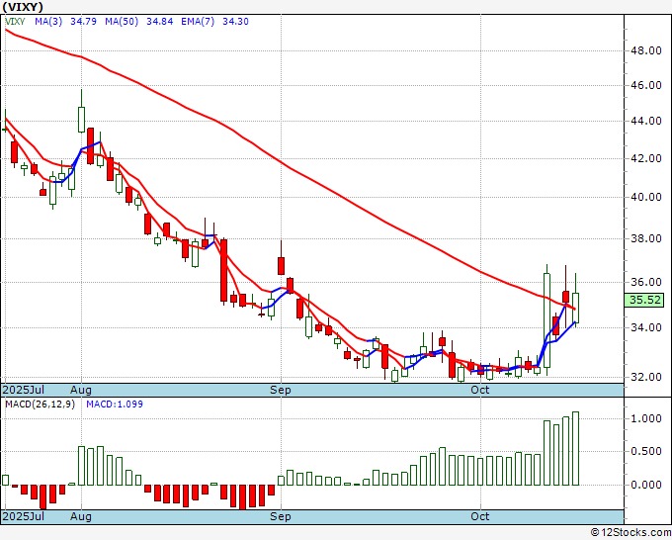
Task: Click the EMA(7) legend label
Action: point(198,22)
